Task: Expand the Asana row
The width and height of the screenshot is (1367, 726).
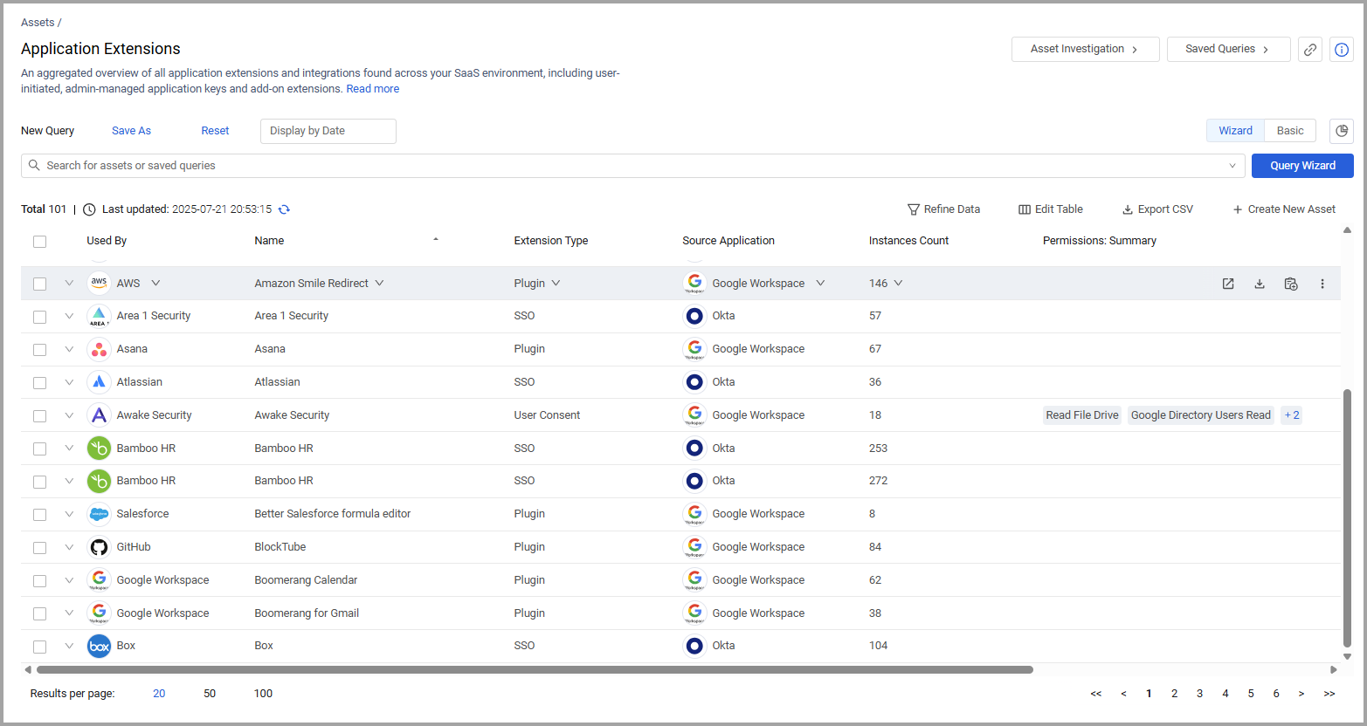Action: [69, 349]
